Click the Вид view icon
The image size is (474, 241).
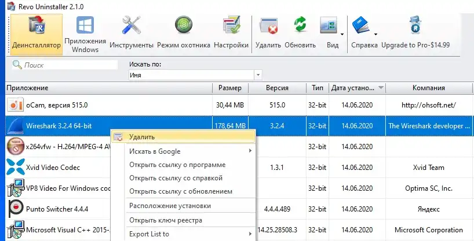329,25
